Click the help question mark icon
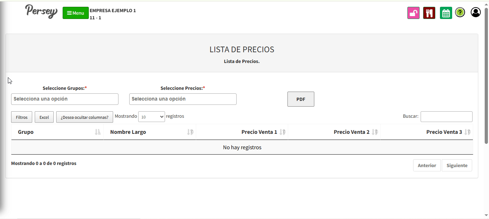This screenshot has height=219, width=489. 460,13
